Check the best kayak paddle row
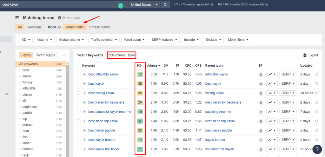Image resolution: width=325 pixels, height=157 pixels. pyautogui.click(x=79, y=130)
